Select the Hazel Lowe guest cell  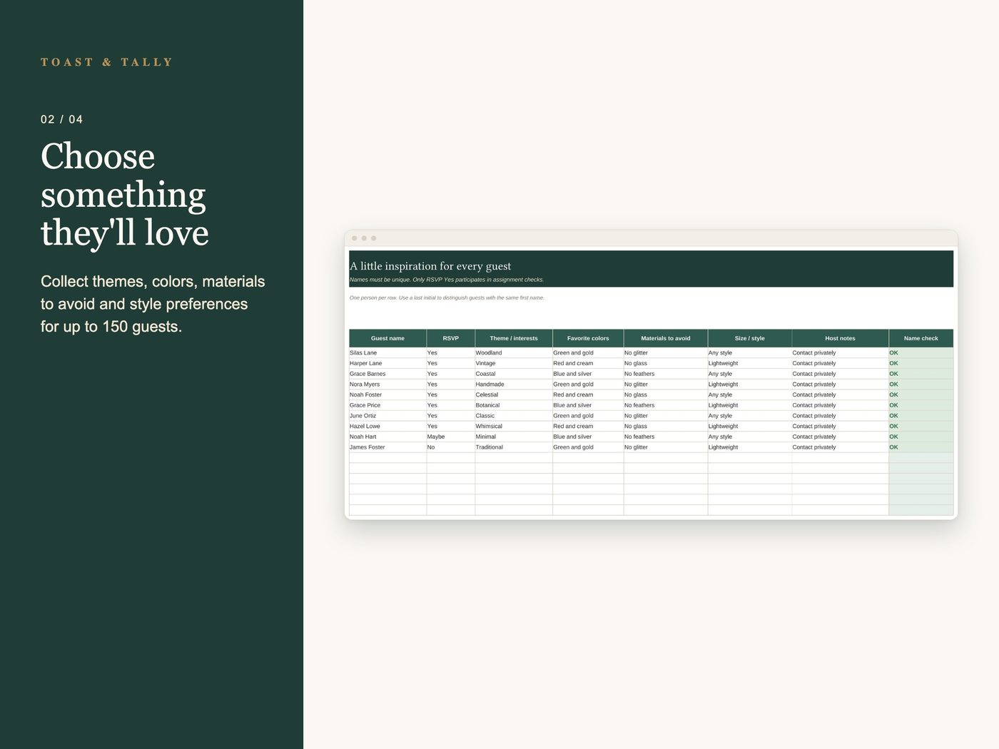pyautogui.click(x=387, y=426)
